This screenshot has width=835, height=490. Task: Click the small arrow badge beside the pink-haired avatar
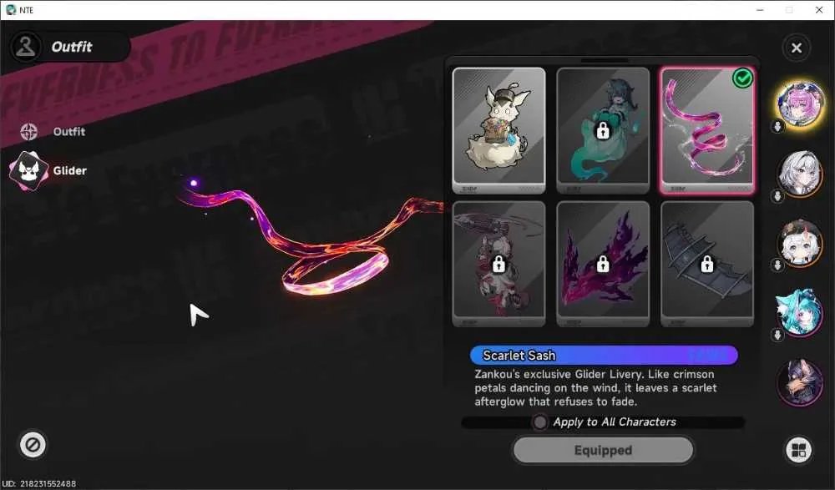777,127
